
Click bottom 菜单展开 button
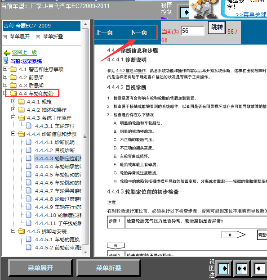pyautogui.click(x=40, y=268)
